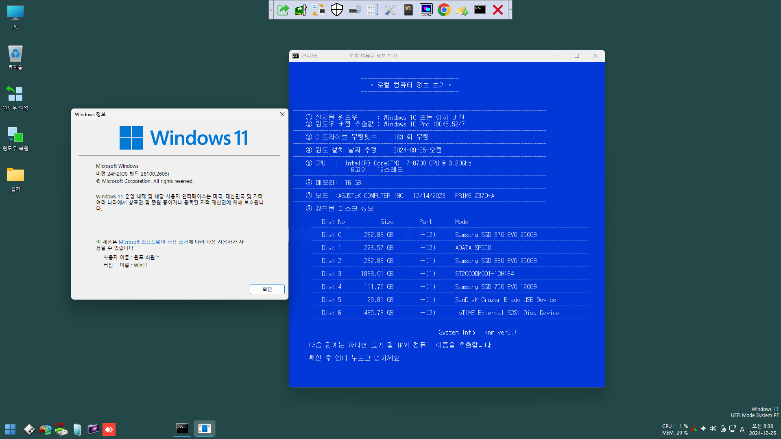Screen dimensions: 781x439
Task: Maximize the 로컬 컴퓨터 정보 보기 console window
Action: [577, 56]
